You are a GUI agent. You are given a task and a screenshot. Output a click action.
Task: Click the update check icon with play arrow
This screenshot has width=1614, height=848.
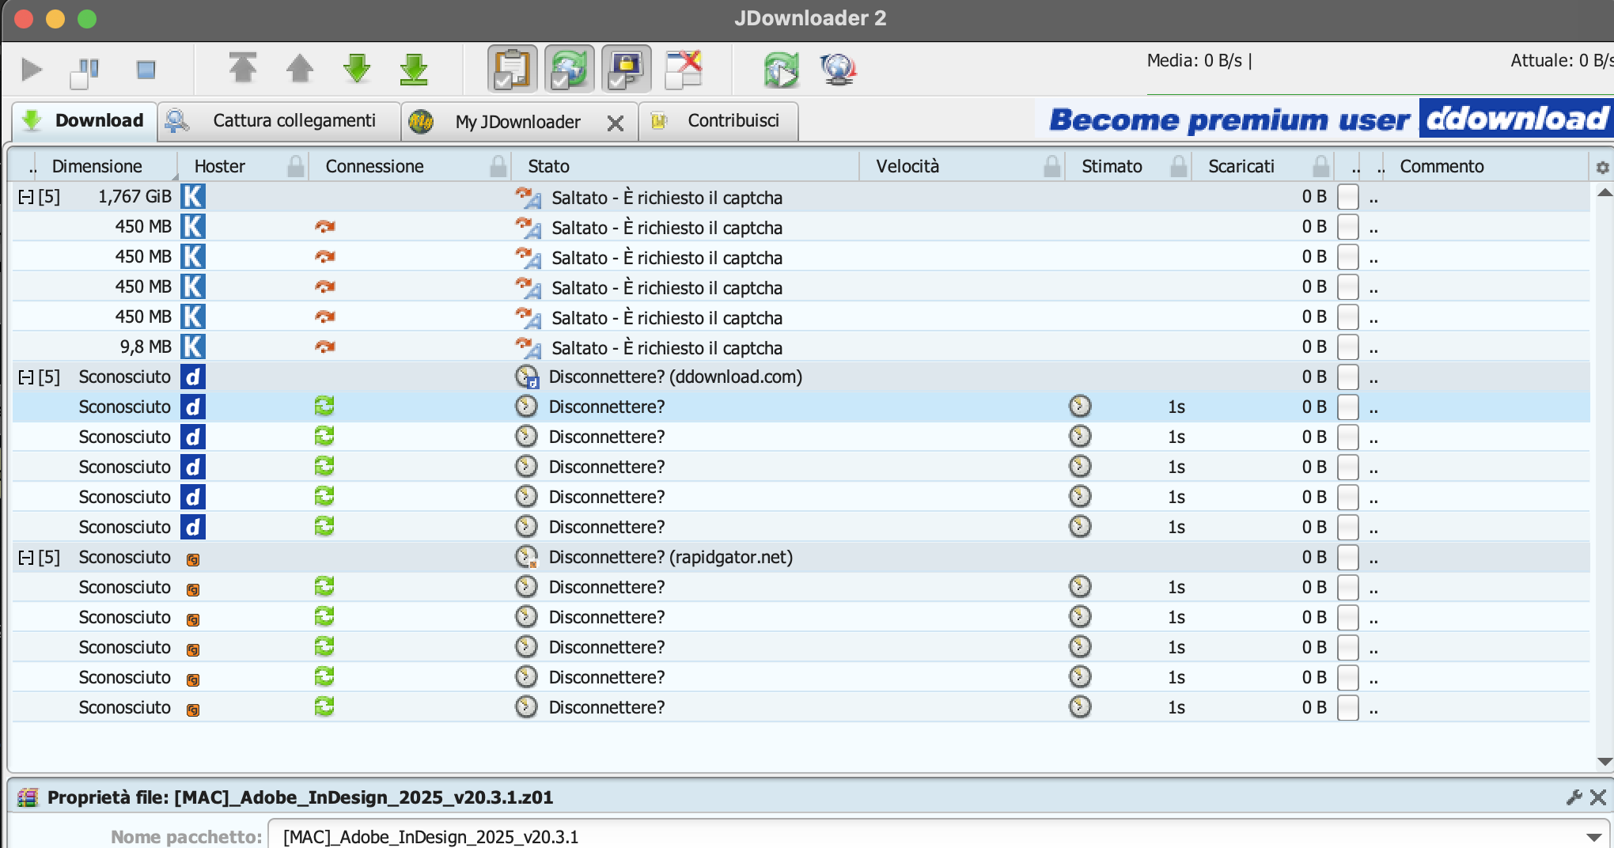(781, 70)
